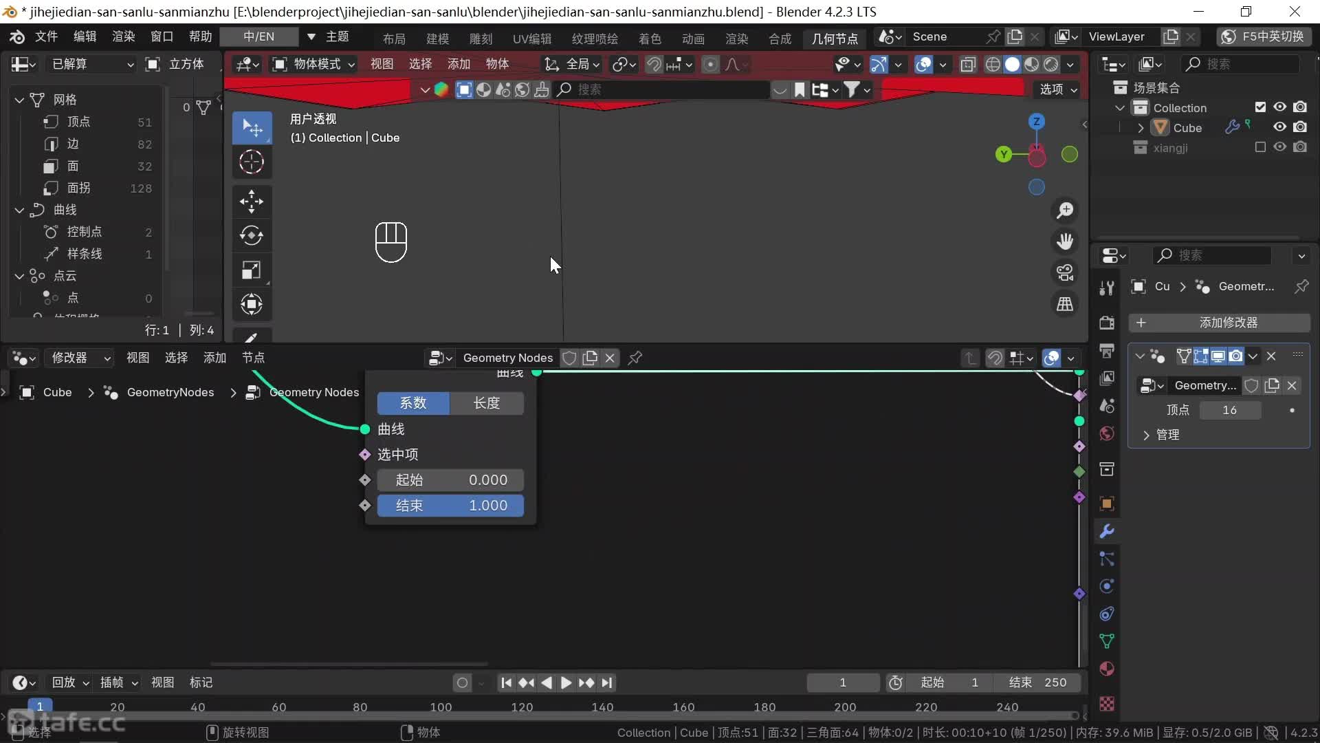The width and height of the screenshot is (1320, 743).
Task: Uncheck the Collection exclude checkbox
Action: click(1260, 107)
